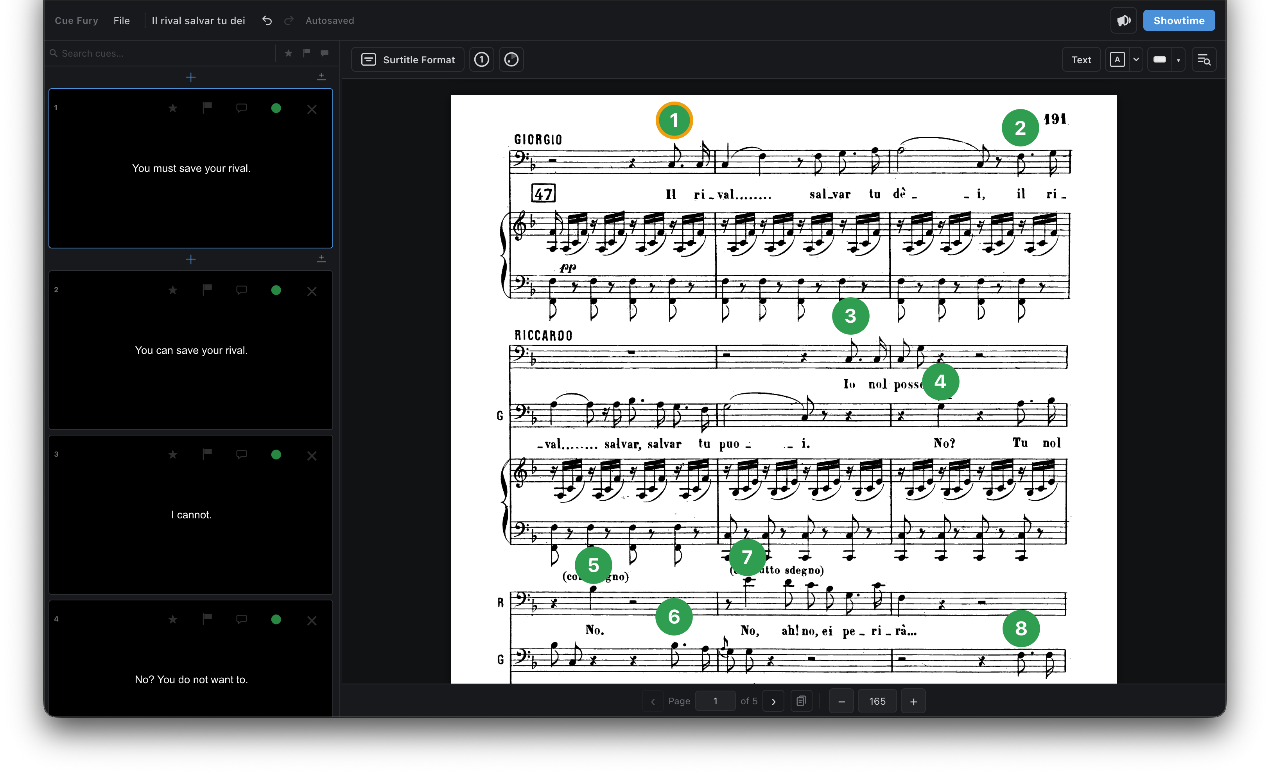1270x775 pixels.
Task: Zoom in on the score
Action: pyautogui.click(x=913, y=701)
